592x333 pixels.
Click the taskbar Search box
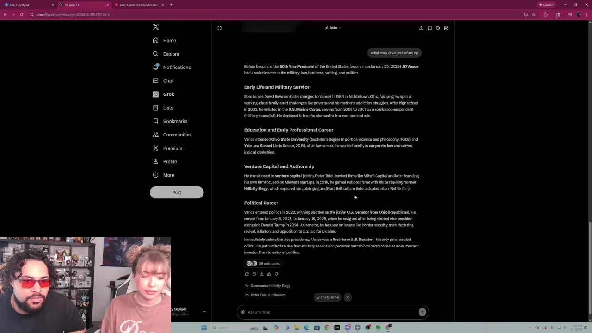(x=234, y=327)
